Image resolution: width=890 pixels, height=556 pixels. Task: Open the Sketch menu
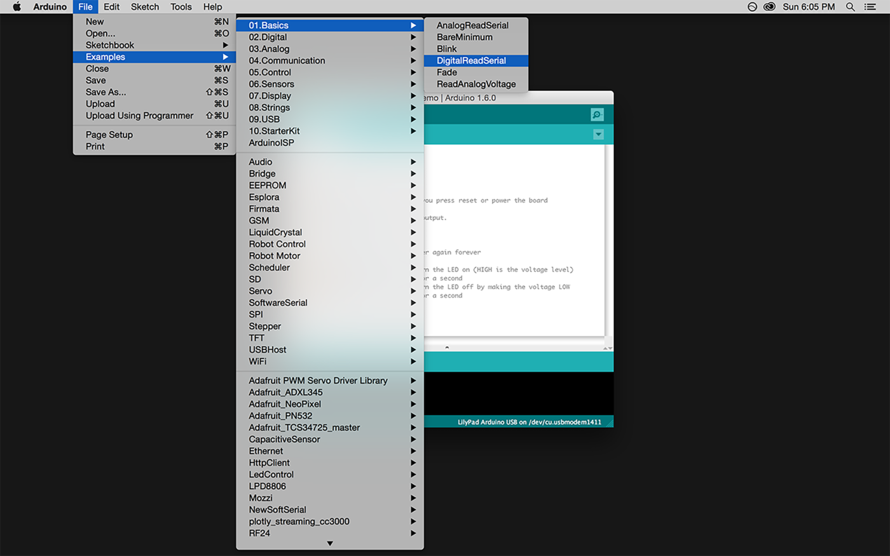click(x=145, y=7)
